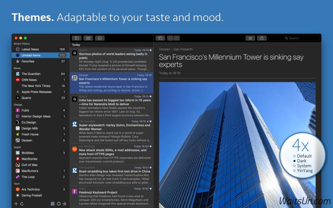Show all items list filter icon
This screenshot has height=208, width=333.
(x=52, y=203)
